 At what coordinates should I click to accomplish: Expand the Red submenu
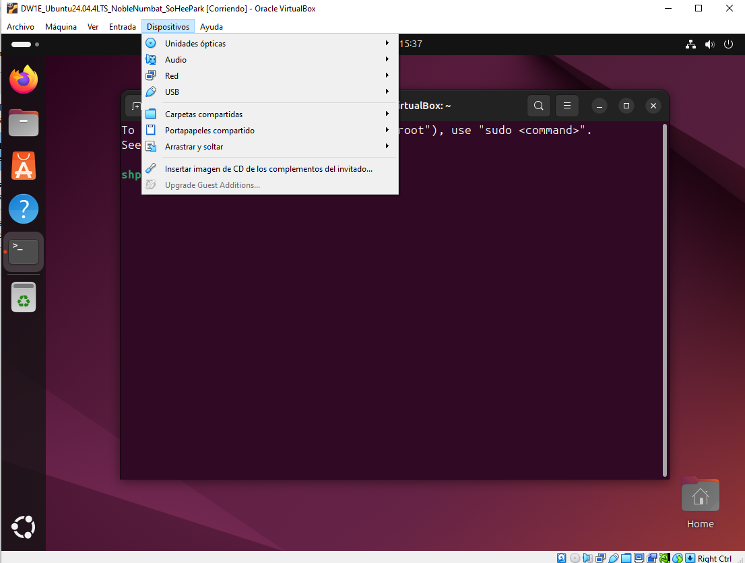[270, 75]
